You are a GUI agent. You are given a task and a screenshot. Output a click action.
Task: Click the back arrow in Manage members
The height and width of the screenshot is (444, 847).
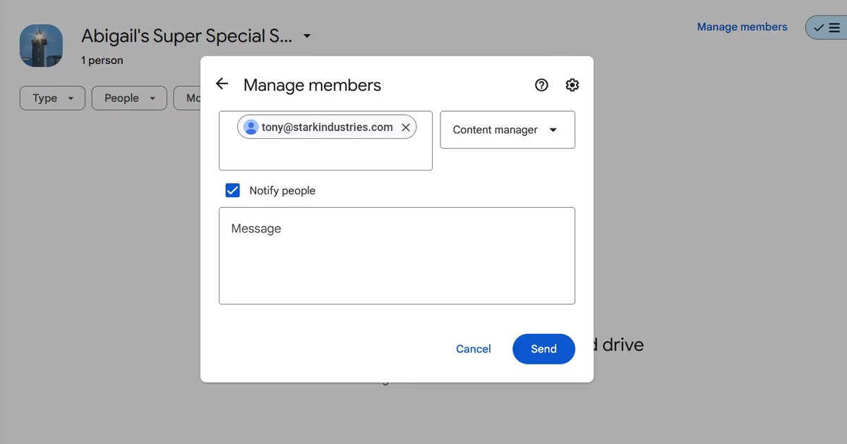click(x=222, y=85)
